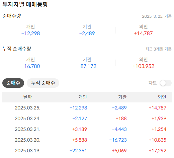Switch to the 누적 순매수 tab
This screenshot has height=158, width=174.
pyautogui.click(x=43, y=83)
